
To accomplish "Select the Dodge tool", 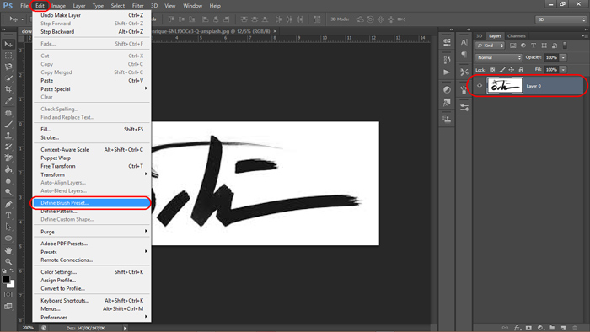I will coord(8,192).
